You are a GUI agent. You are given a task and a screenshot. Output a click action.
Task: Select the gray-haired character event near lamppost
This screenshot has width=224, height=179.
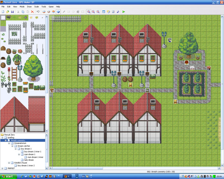point(170,40)
